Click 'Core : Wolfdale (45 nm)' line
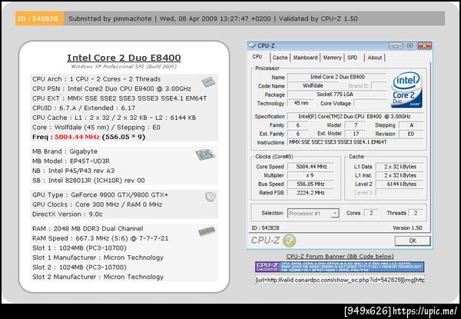The height and width of the screenshot is (319, 461). point(97,128)
